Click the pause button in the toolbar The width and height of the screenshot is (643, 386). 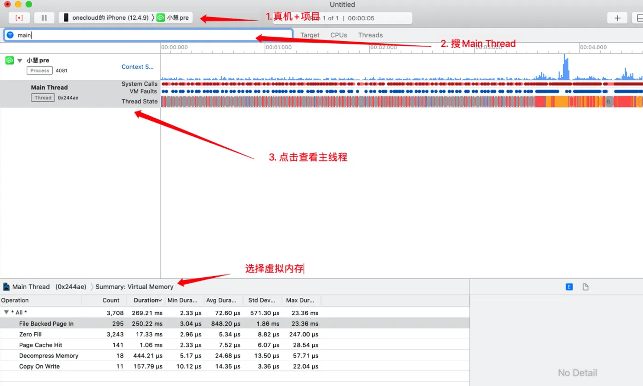pos(44,18)
